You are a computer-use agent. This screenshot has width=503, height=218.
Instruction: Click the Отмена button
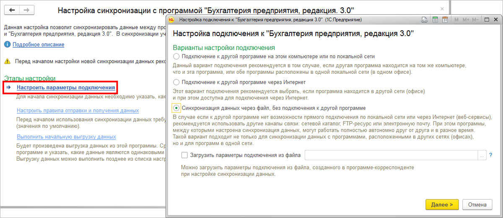pos(477,205)
